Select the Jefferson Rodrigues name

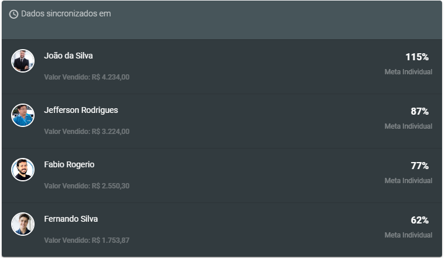click(x=81, y=110)
